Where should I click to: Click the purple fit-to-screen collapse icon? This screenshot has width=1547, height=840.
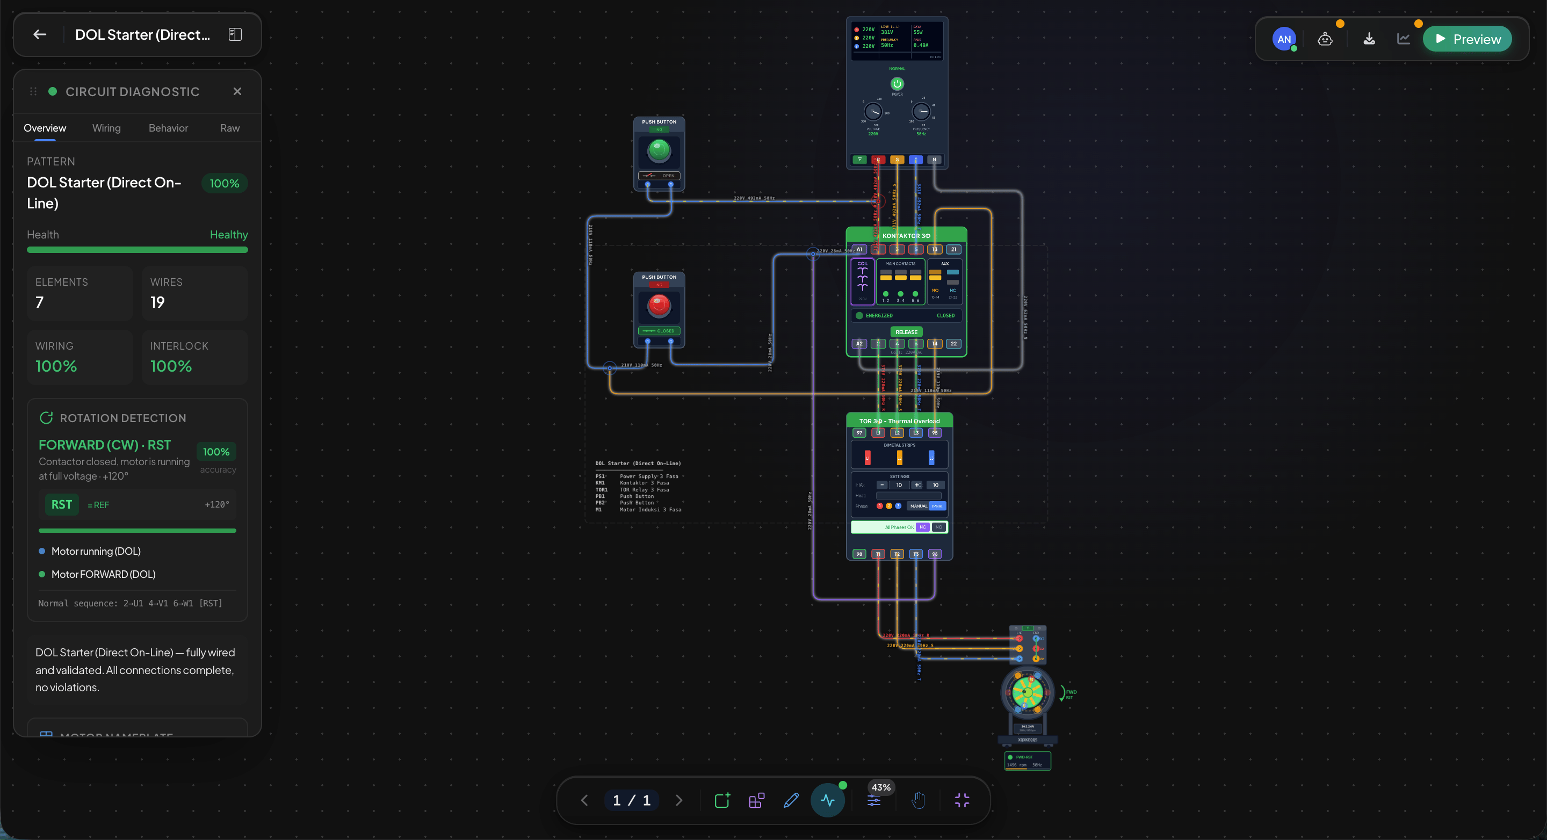[962, 800]
